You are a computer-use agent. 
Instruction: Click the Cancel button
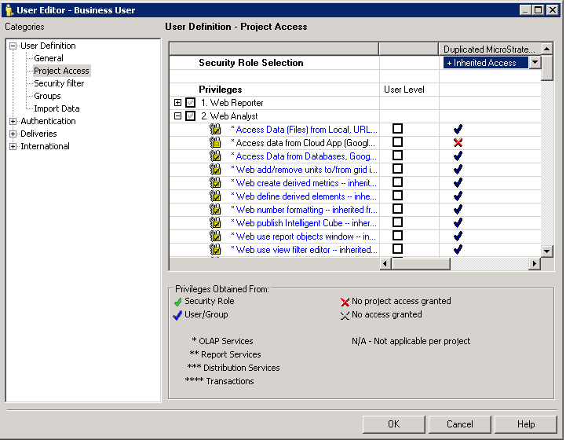tap(459, 424)
